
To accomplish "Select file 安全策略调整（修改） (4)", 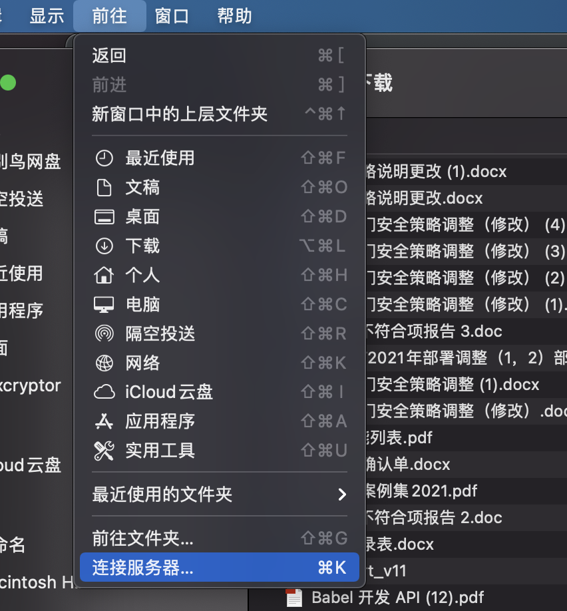I will (x=466, y=224).
